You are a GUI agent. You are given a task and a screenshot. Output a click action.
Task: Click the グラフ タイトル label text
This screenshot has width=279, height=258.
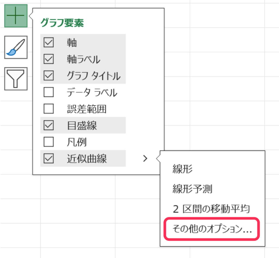click(94, 76)
